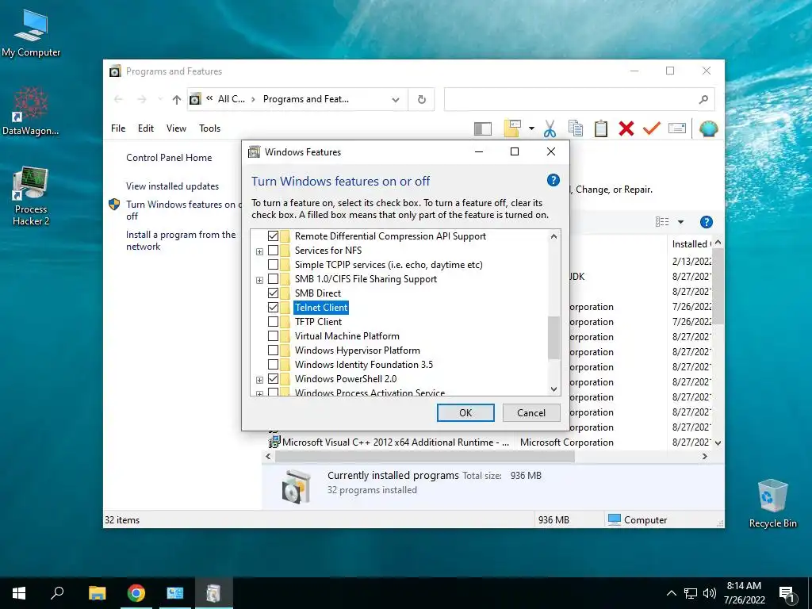Open the File menu

point(118,128)
